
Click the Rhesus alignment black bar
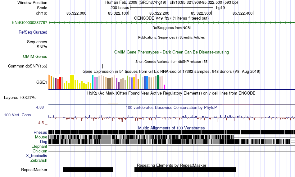click(171, 132)
